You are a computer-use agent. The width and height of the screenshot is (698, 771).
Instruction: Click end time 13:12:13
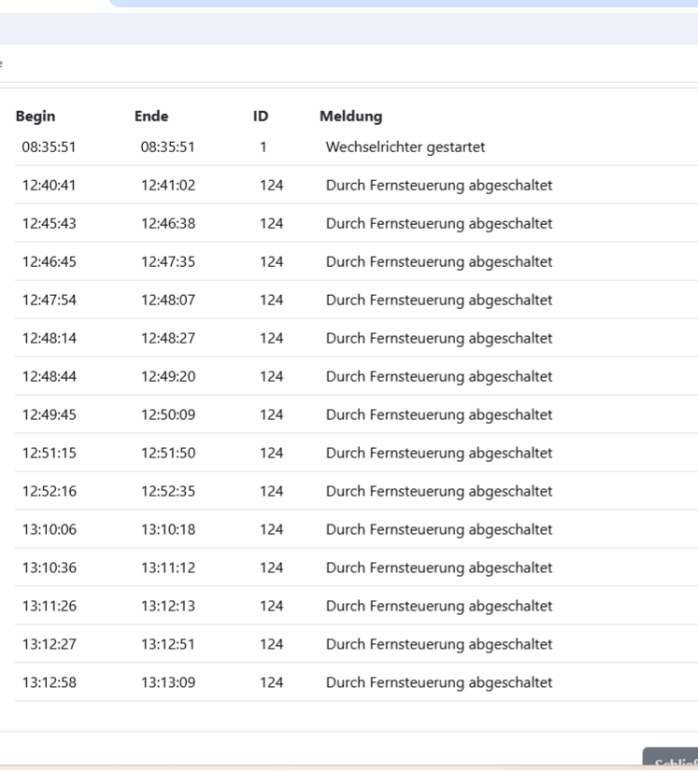point(168,607)
